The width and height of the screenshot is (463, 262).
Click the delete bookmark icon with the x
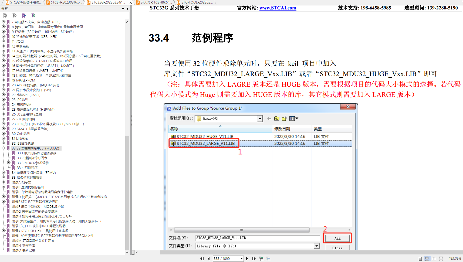click(5, 16)
